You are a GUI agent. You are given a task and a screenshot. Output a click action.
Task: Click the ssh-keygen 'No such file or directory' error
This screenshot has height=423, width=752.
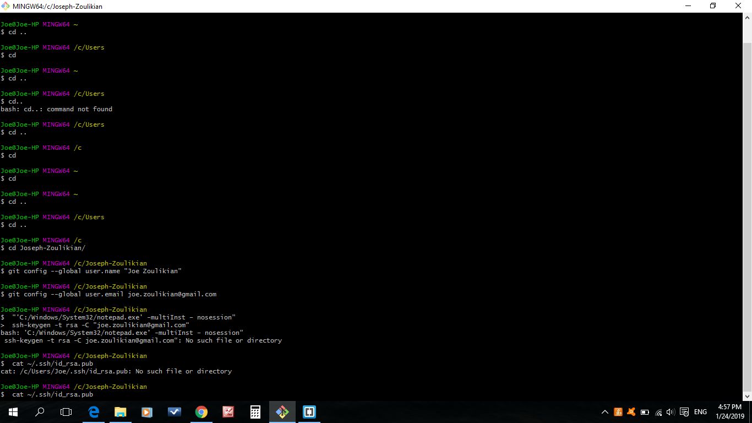pos(143,340)
